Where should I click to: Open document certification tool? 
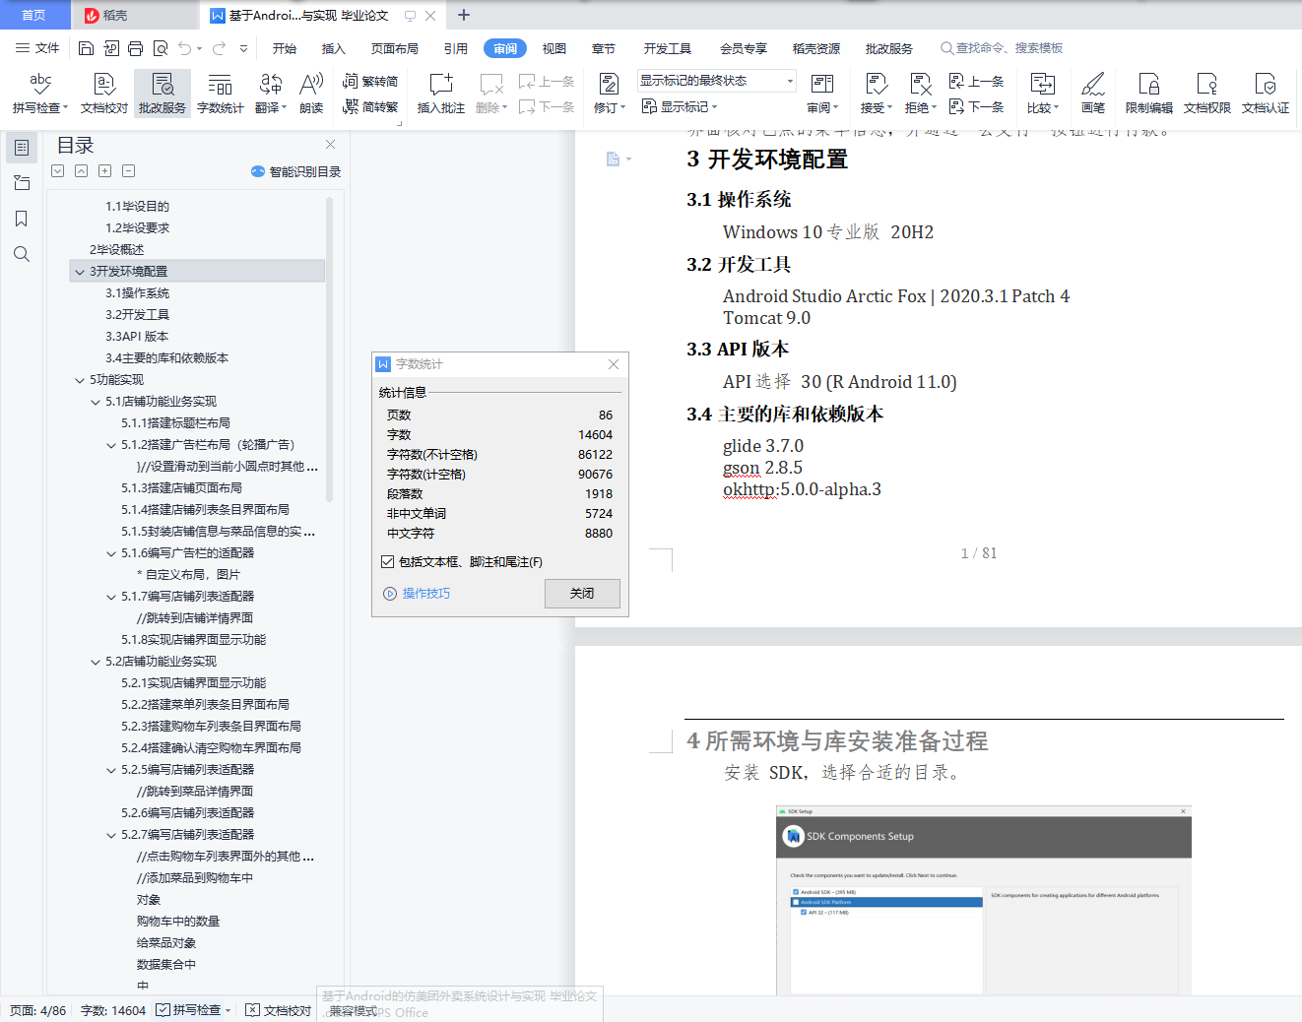(x=1266, y=94)
